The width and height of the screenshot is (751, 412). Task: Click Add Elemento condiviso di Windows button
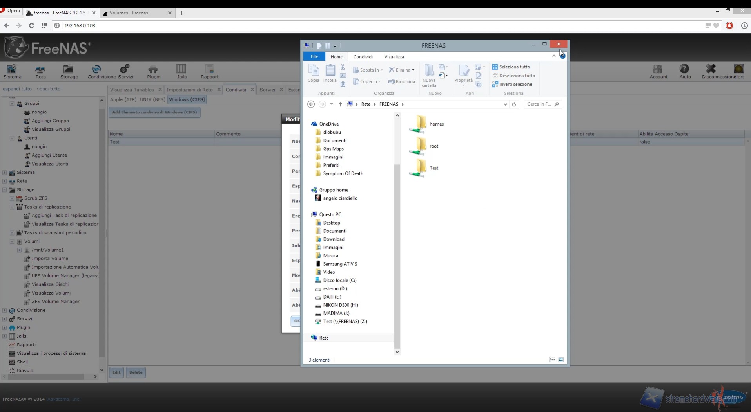pyautogui.click(x=154, y=112)
